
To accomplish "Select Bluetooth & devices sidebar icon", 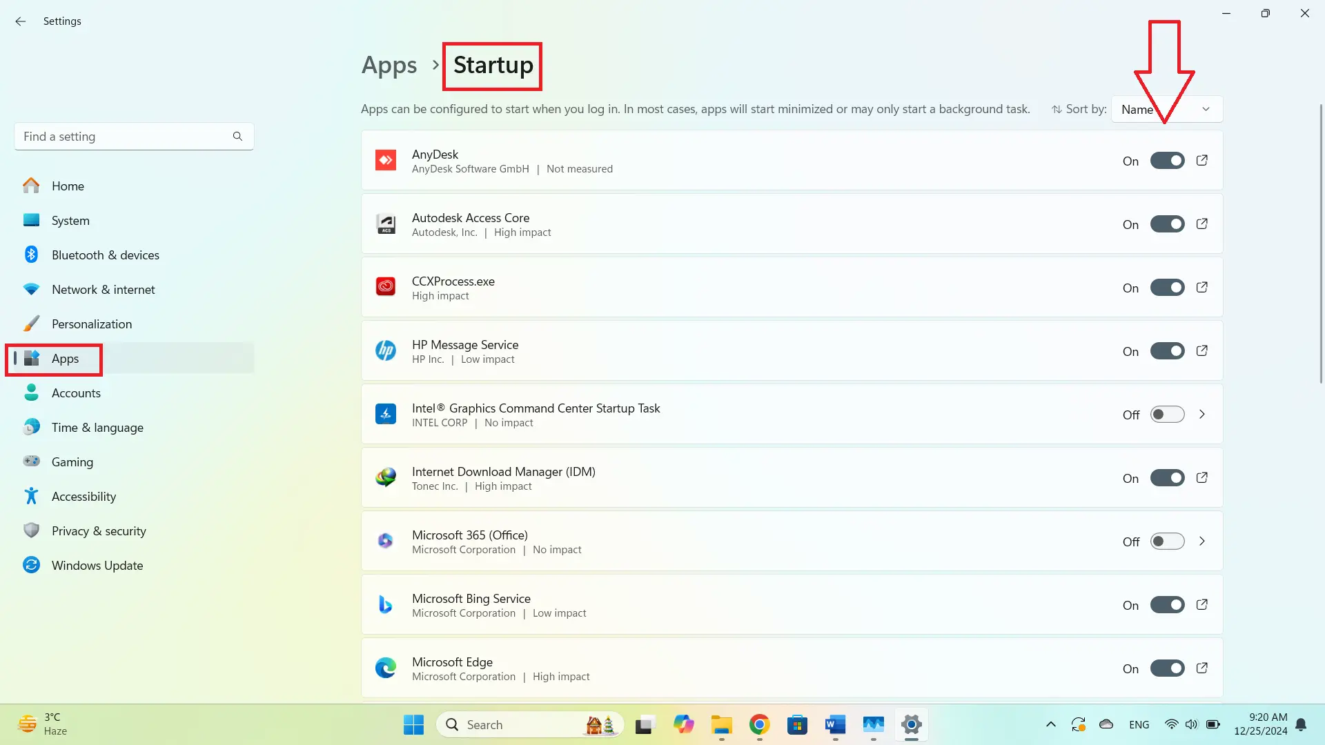I will point(31,255).
